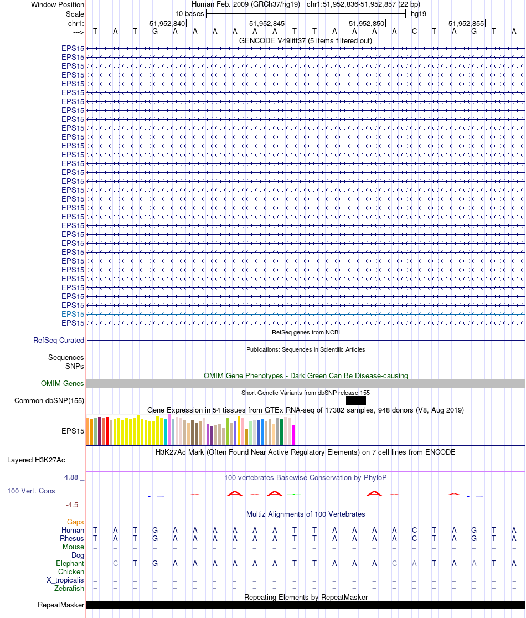Click the '100 Vert. Cons' track label

click(31, 491)
